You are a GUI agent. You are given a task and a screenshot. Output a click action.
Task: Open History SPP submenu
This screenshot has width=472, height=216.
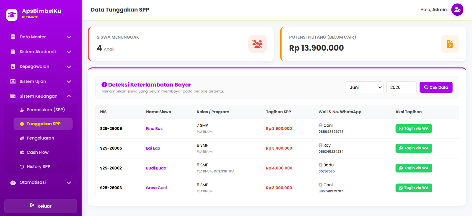[x=43, y=166]
